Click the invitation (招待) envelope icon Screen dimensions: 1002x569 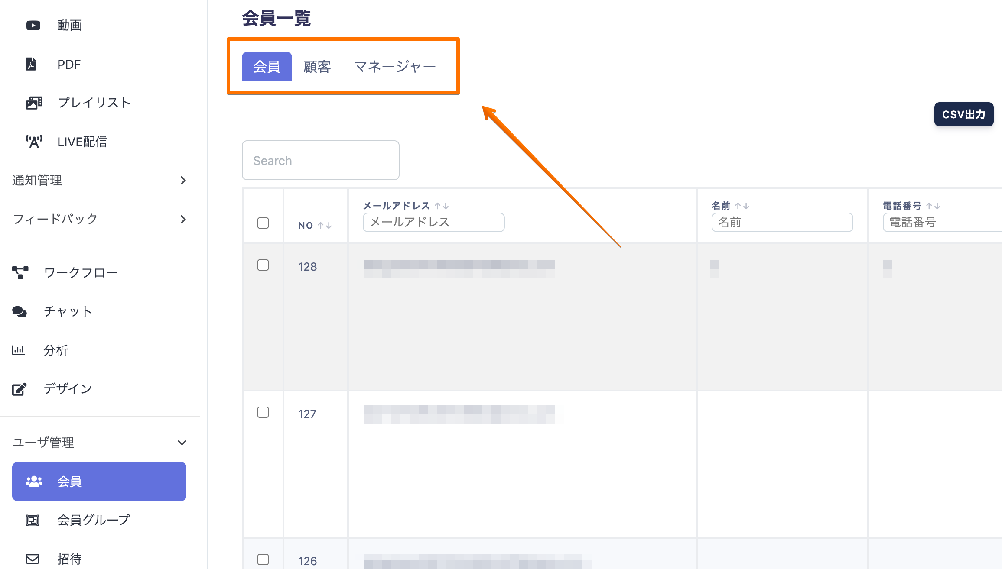[x=33, y=559]
